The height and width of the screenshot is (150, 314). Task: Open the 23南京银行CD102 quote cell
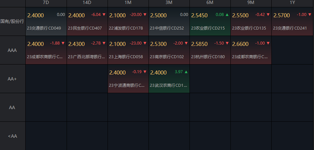(169, 50)
